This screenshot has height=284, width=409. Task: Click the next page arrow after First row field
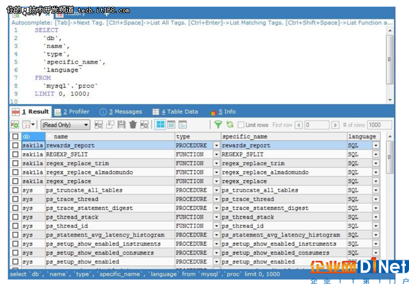click(x=335, y=125)
